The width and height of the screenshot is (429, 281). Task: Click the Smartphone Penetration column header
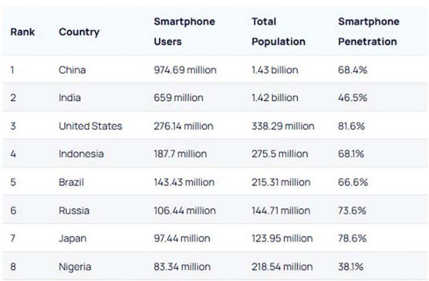click(x=368, y=32)
